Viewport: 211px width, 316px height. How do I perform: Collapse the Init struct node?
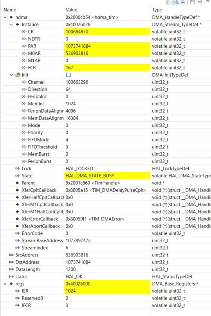click(11, 75)
